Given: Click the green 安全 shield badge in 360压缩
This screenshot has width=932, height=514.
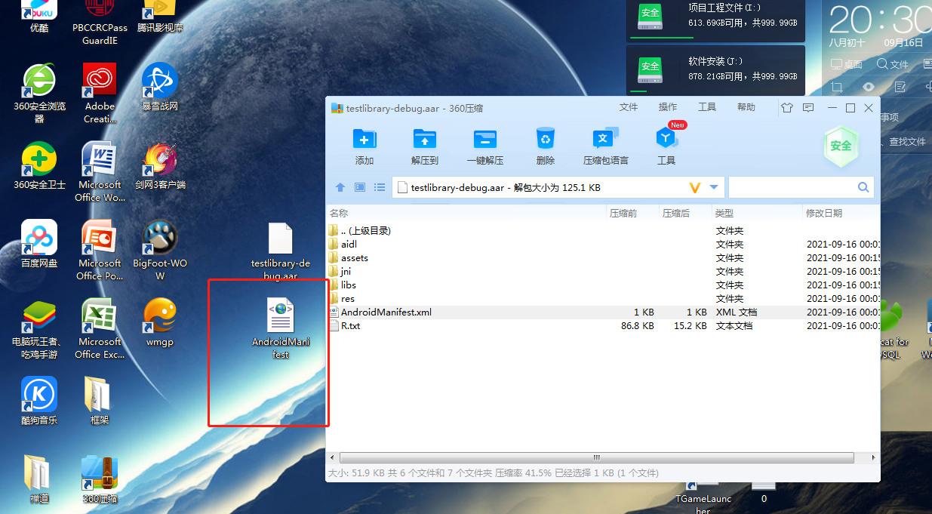Looking at the screenshot, I should (841, 146).
